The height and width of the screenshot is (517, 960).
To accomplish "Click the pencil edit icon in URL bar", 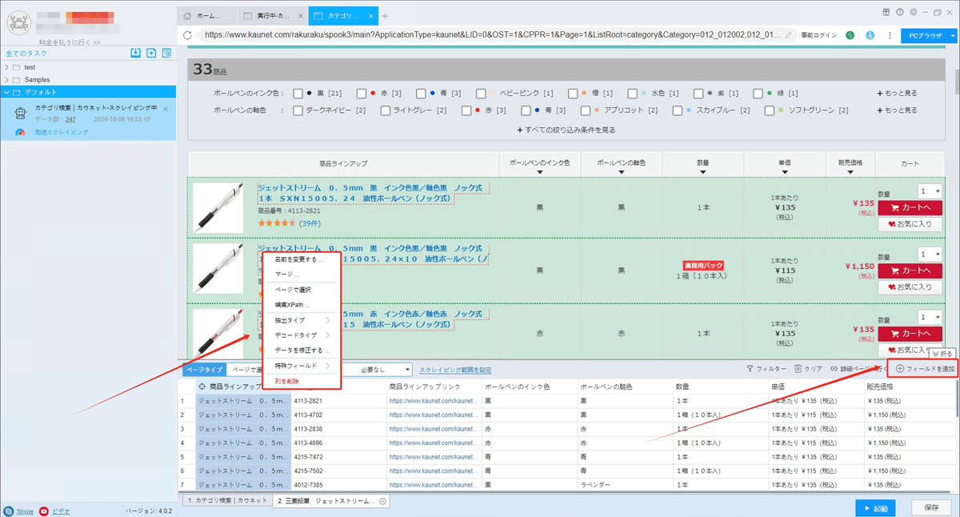I will pyautogui.click(x=790, y=35).
